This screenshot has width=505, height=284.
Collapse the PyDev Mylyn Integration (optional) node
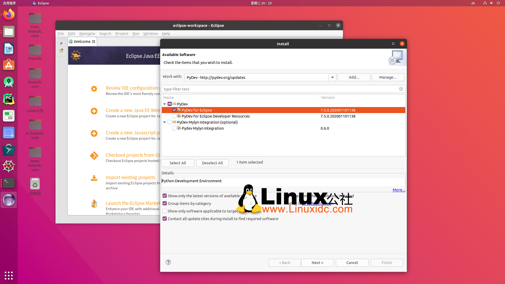165,122
